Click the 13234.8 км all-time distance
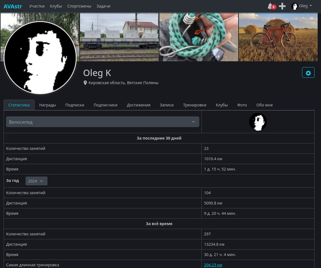 point(214,244)
